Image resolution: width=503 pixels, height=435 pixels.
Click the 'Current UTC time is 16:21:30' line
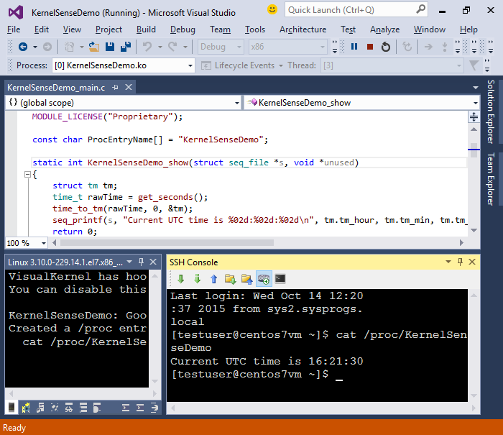pyautogui.click(x=267, y=361)
